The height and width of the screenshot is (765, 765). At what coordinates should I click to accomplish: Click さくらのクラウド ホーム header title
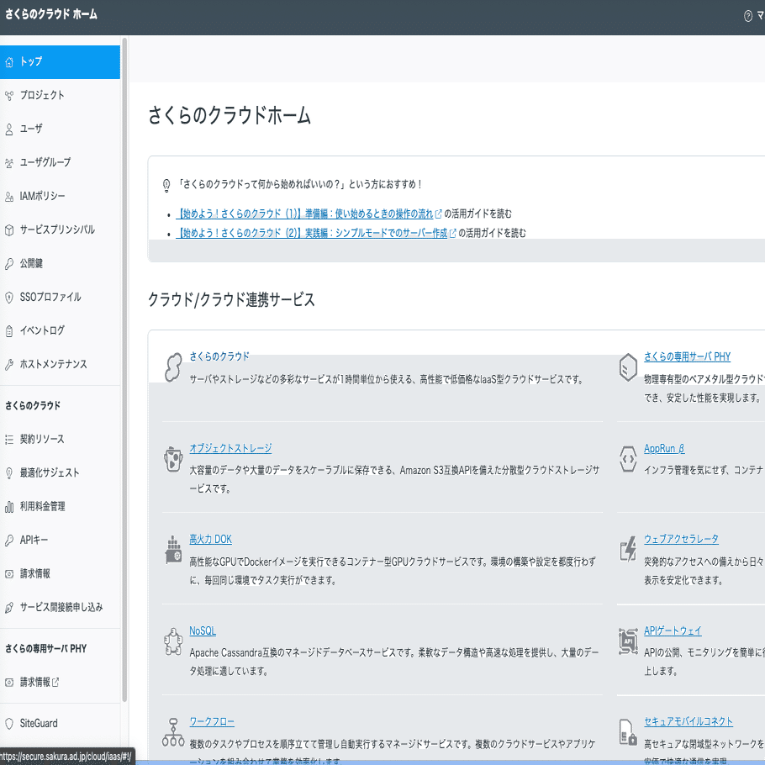pyautogui.click(x=51, y=14)
